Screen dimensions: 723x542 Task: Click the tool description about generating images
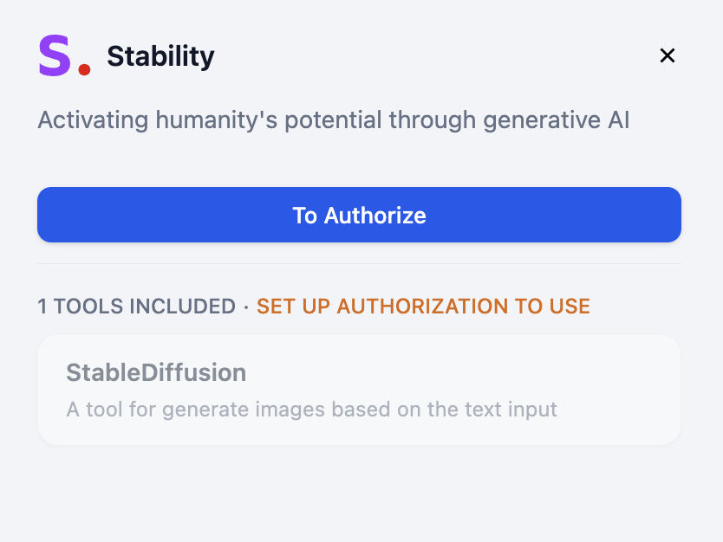click(311, 409)
